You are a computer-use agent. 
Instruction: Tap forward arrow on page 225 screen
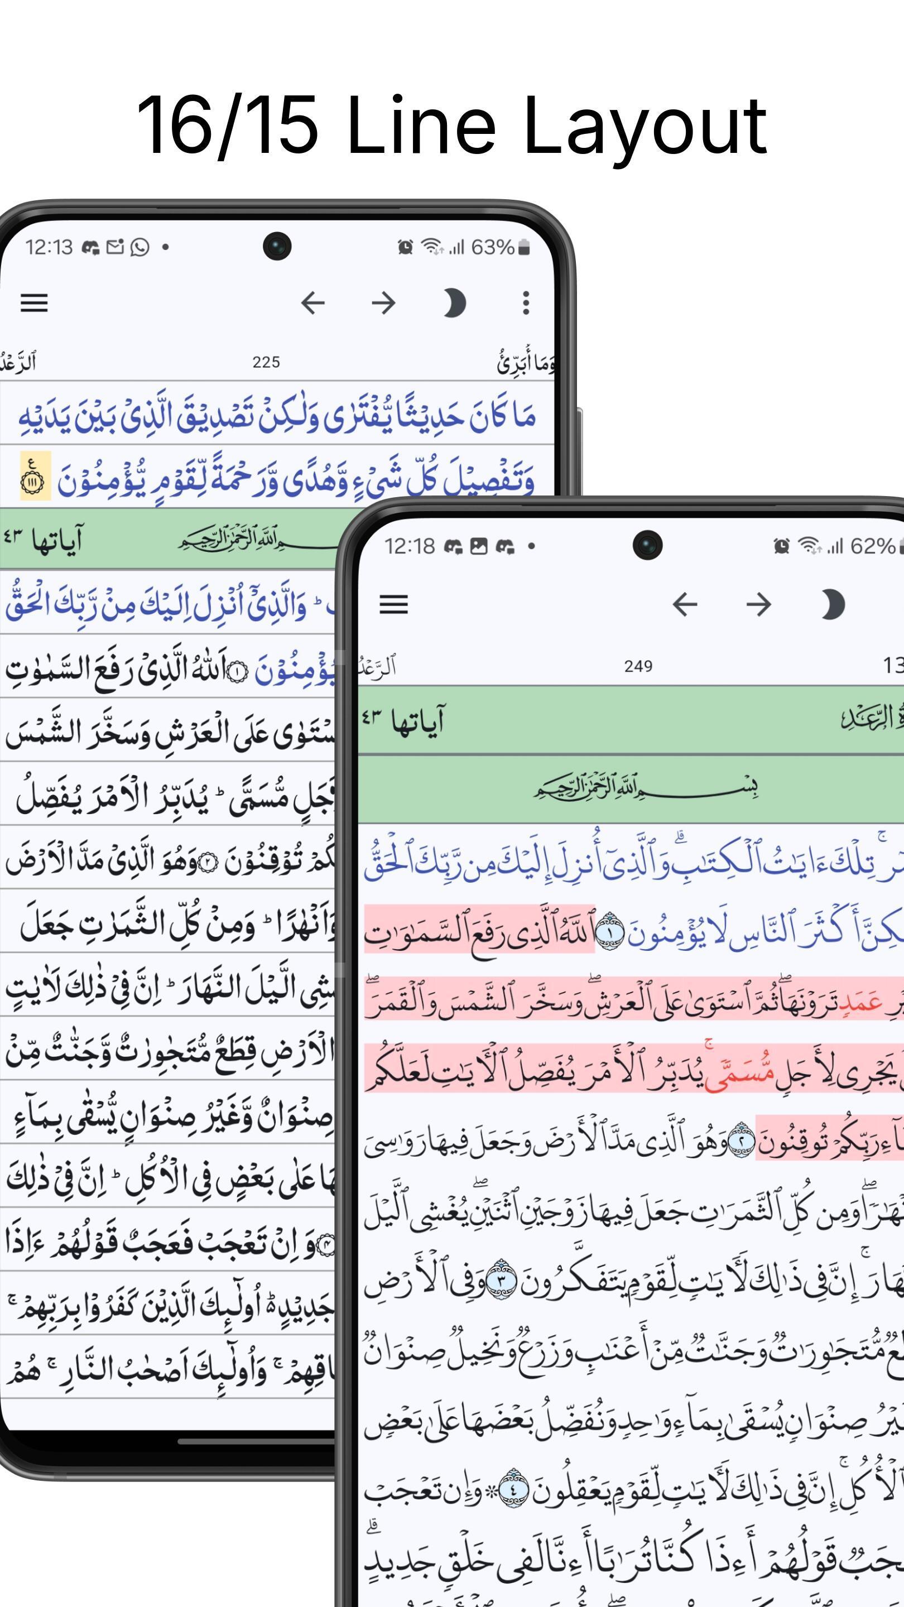point(383,303)
